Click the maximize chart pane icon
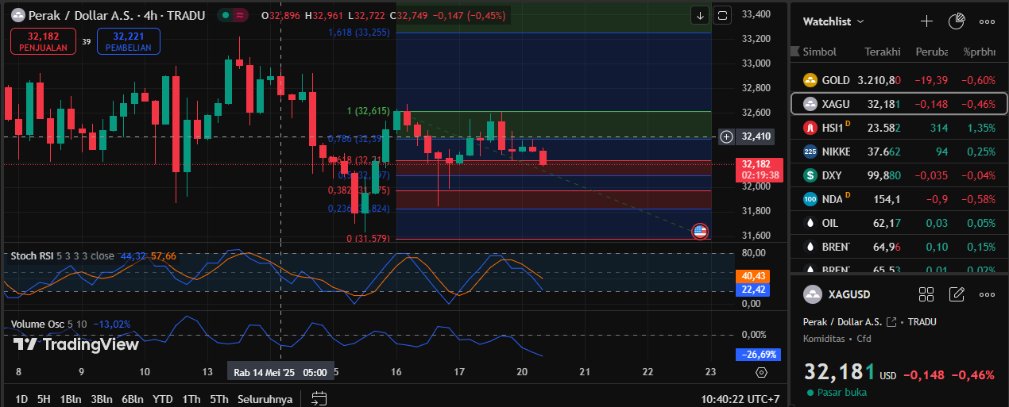The image size is (1009, 407). [x=722, y=14]
